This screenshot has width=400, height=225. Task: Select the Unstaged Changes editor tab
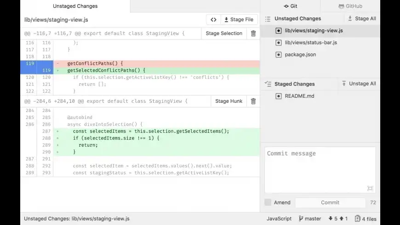(x=75, y=6)
